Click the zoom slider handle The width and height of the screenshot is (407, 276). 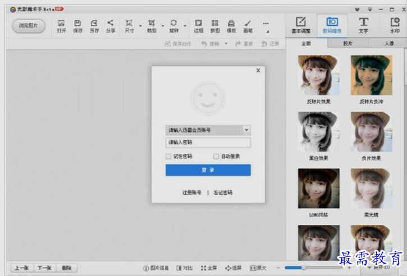[x=303, y=268]
